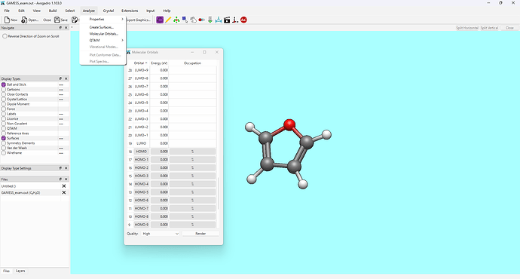Open Wireframe settings dots
520x279 pixels.
point(61,153)
